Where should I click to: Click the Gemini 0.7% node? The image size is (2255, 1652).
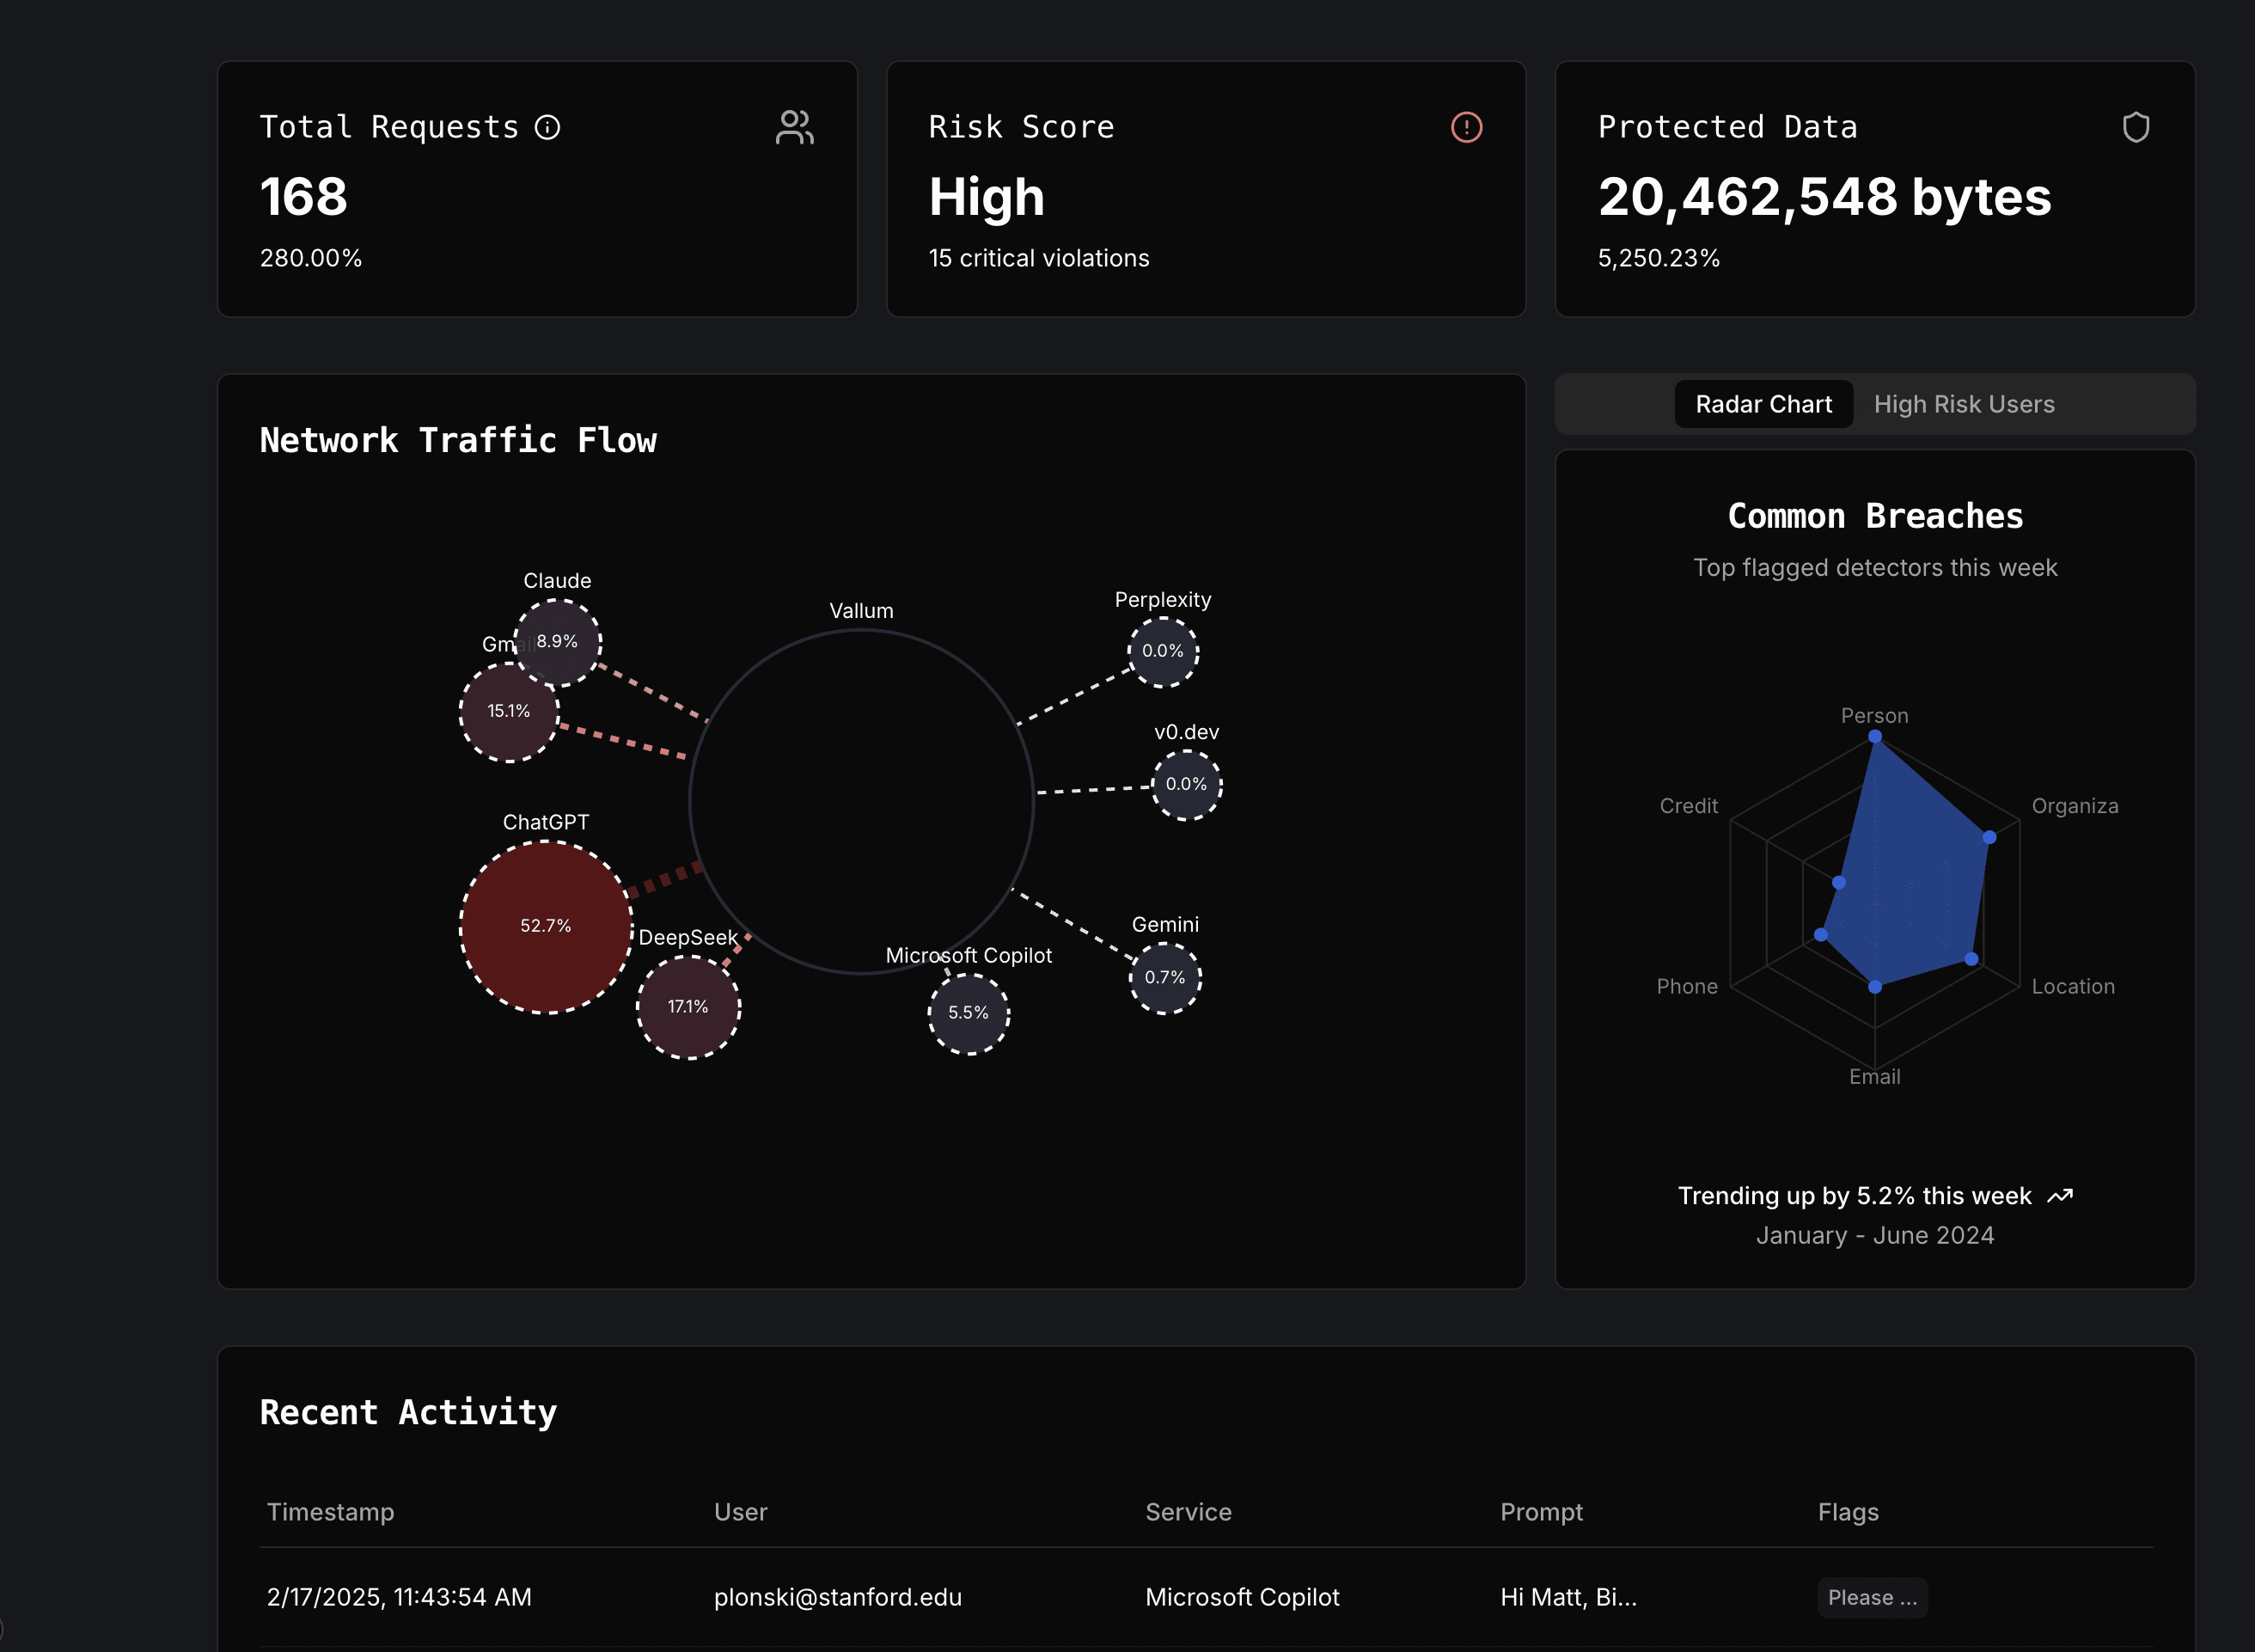pyautogui.click(x=1164, y=977)
